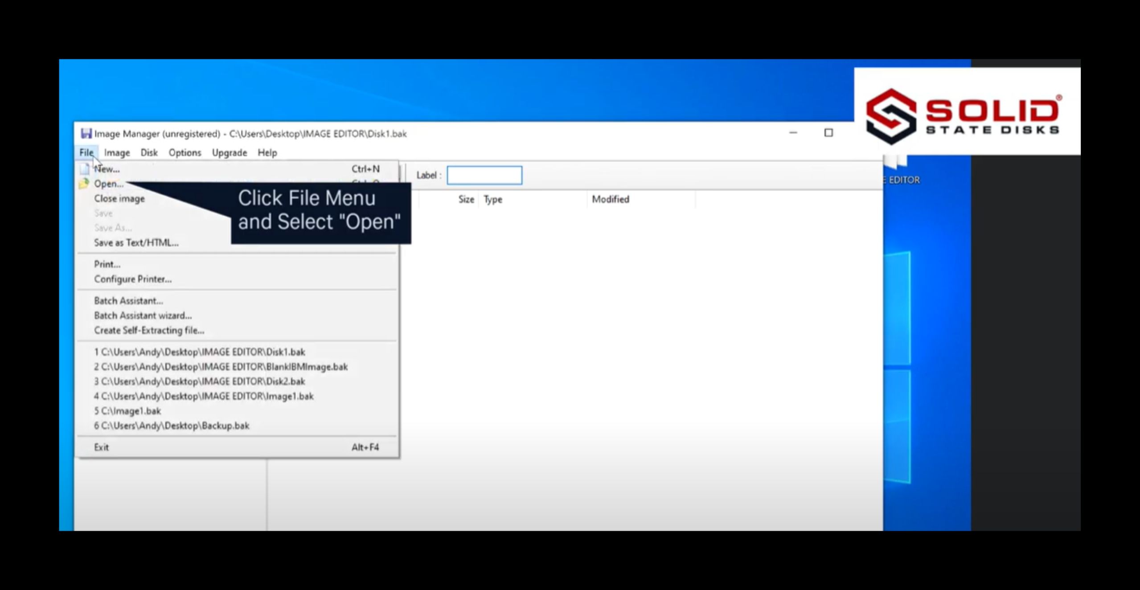This screenshot has width=1140, height=590.
Task: Open the Upgrade menu
Action: pos(230,152)
